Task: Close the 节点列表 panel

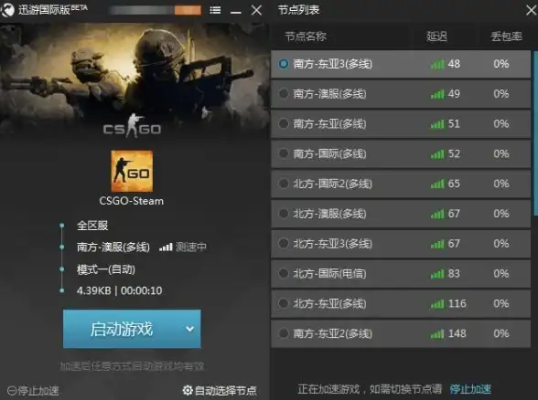Action: click(531, 10)
